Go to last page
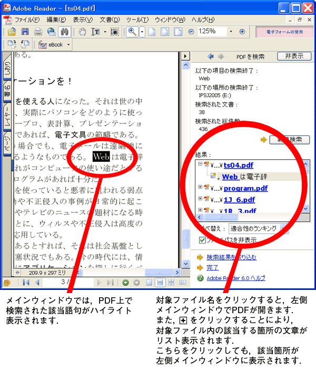 [110, 282]
